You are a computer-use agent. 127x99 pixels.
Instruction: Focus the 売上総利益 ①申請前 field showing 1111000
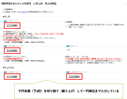(33, 76)
